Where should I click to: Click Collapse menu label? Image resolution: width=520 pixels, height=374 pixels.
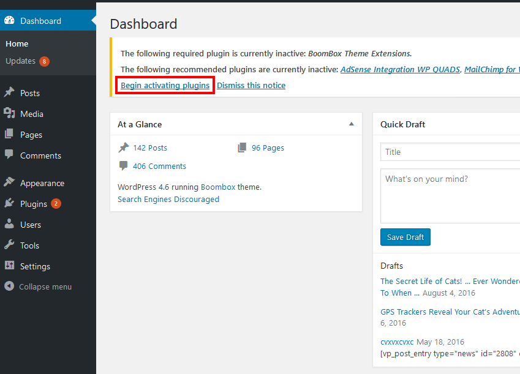(x=45, y=287)
